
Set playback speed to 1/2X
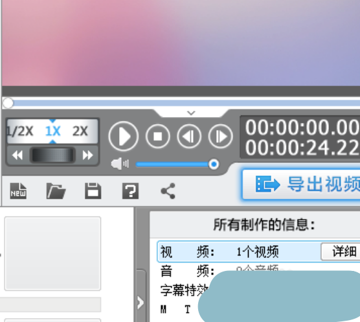tap(20, 131)
